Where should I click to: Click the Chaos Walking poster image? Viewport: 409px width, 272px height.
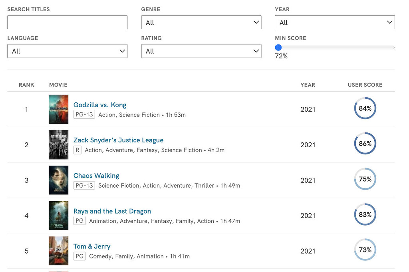tap(59, 180)
